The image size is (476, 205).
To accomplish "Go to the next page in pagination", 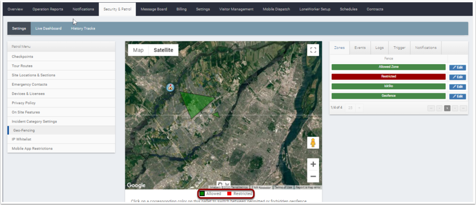I will (455, 108).
